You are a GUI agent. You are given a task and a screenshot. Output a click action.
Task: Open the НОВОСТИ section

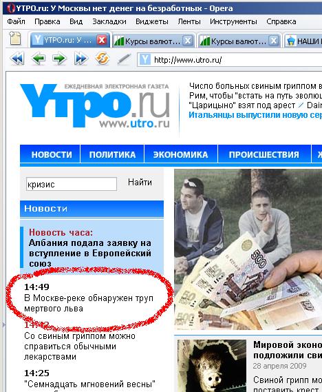coord(52,154)
